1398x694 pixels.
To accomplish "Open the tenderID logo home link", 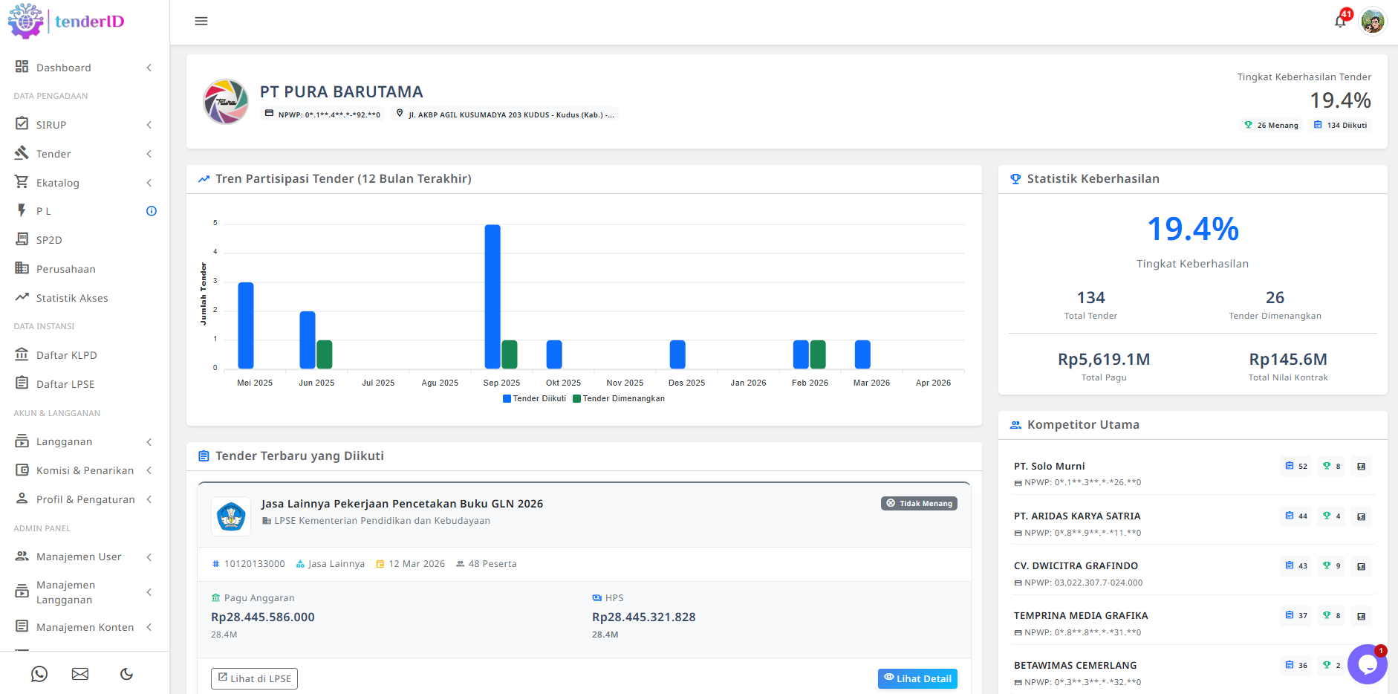I will click(x=66, y=21).
